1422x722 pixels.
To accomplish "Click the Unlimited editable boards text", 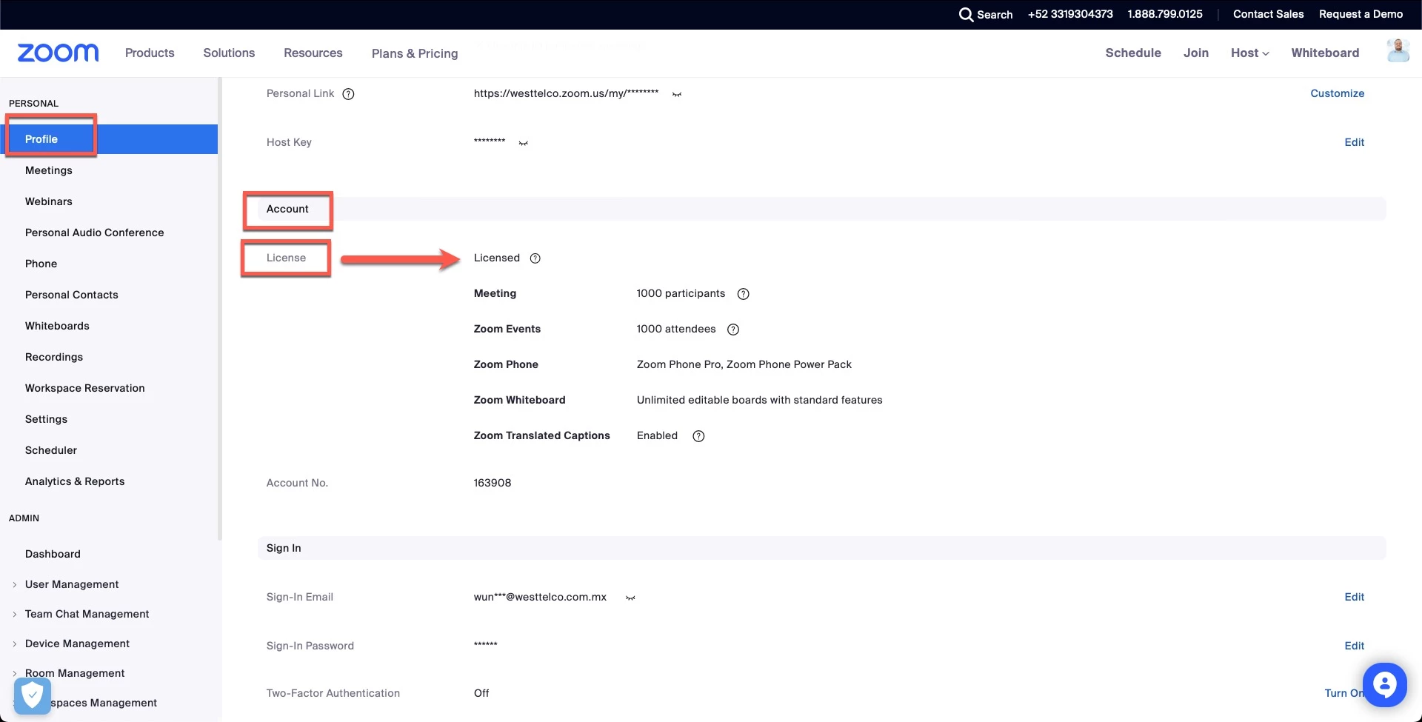I will tap(759, 400).
